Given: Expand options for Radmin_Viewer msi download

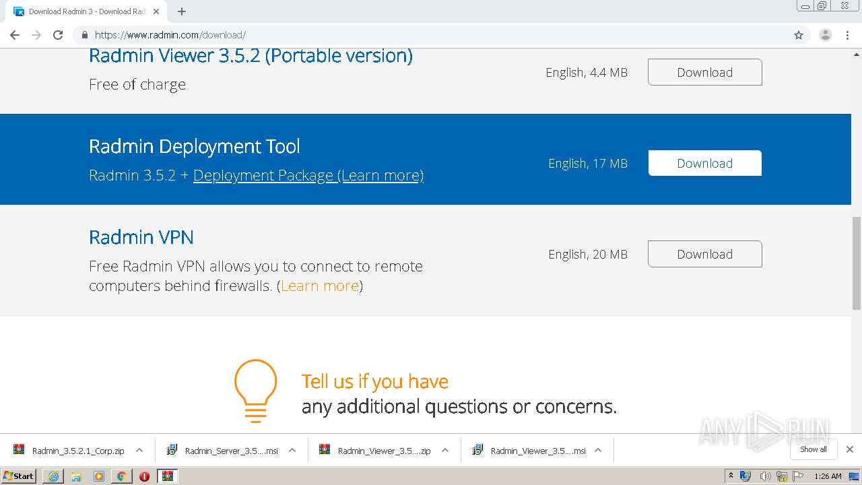Looking at the screenshot, I should [598, 451].
